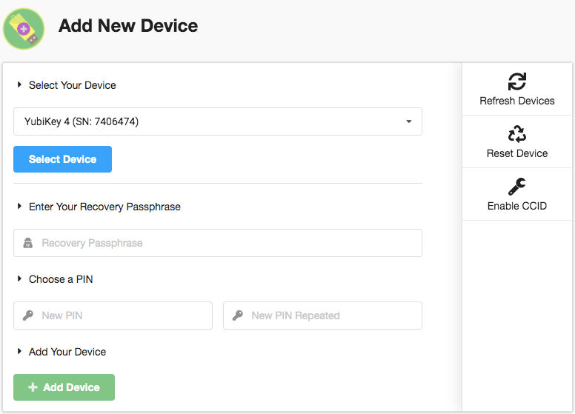Click the key icon in New PIN Repeated field
The image size is (575, 414).
(238, 315)
